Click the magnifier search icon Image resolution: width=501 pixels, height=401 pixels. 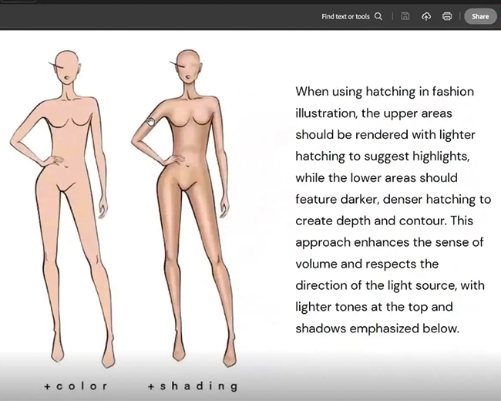point(378,16)
